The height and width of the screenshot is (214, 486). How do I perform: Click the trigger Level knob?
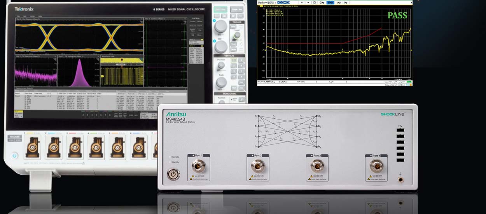tap(237, 35)
